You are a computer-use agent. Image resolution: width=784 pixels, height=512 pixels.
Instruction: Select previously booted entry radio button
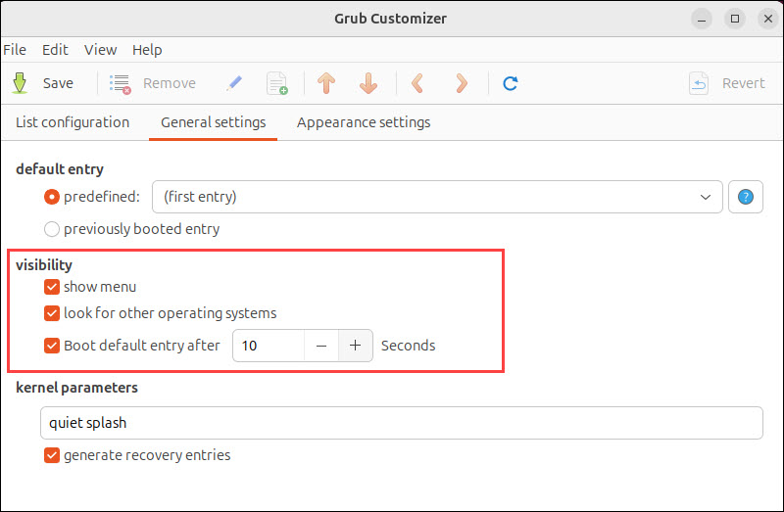(52, 229)
